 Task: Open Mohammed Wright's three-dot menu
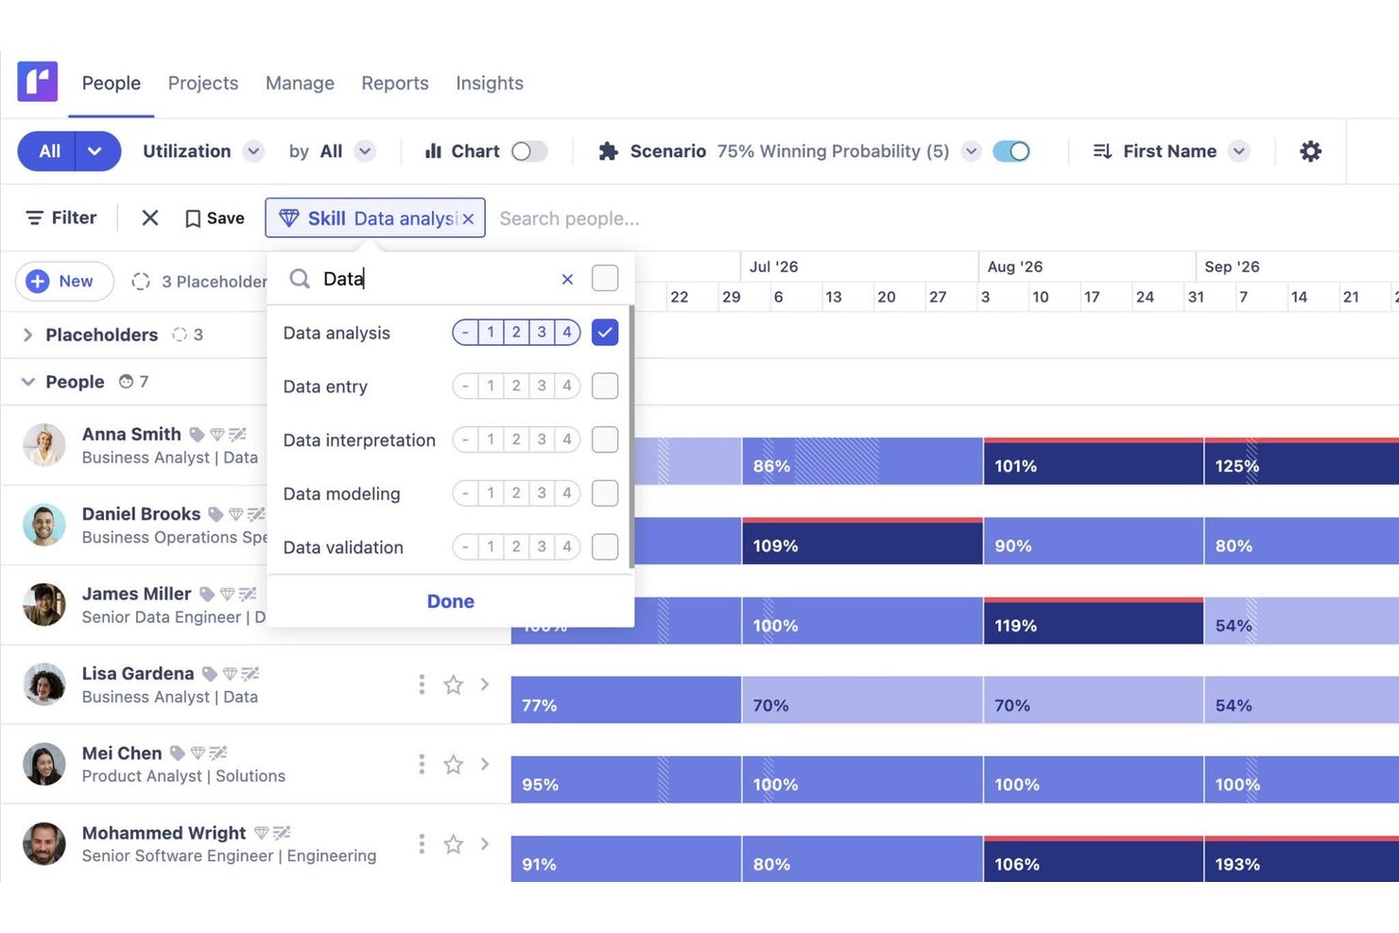pos(422,843)
